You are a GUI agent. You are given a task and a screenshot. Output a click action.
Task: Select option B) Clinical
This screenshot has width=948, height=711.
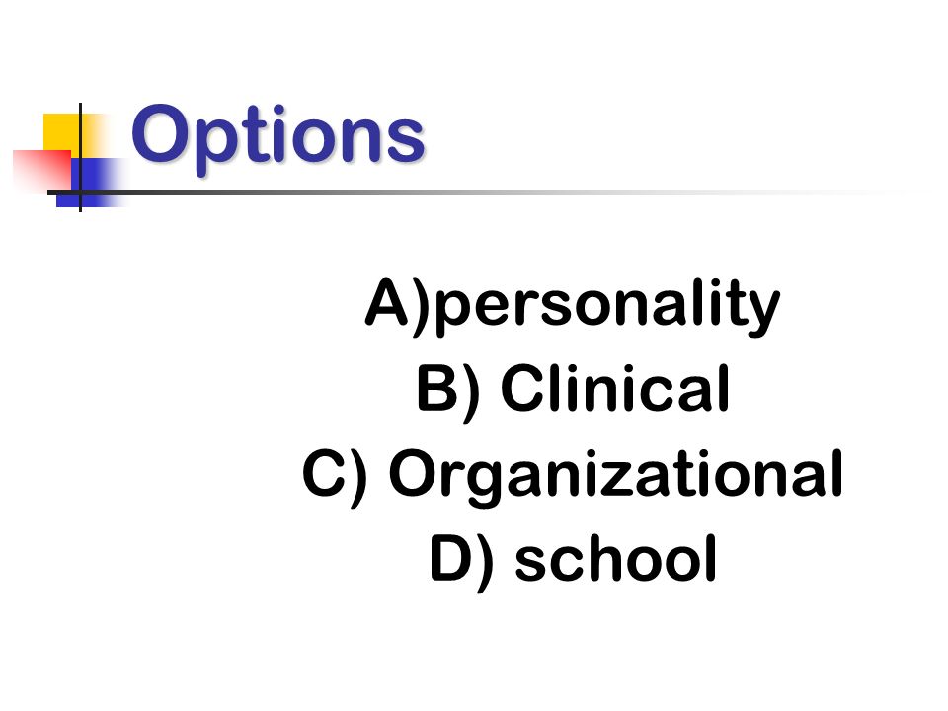pyautogui.click(x=573, y=390)
